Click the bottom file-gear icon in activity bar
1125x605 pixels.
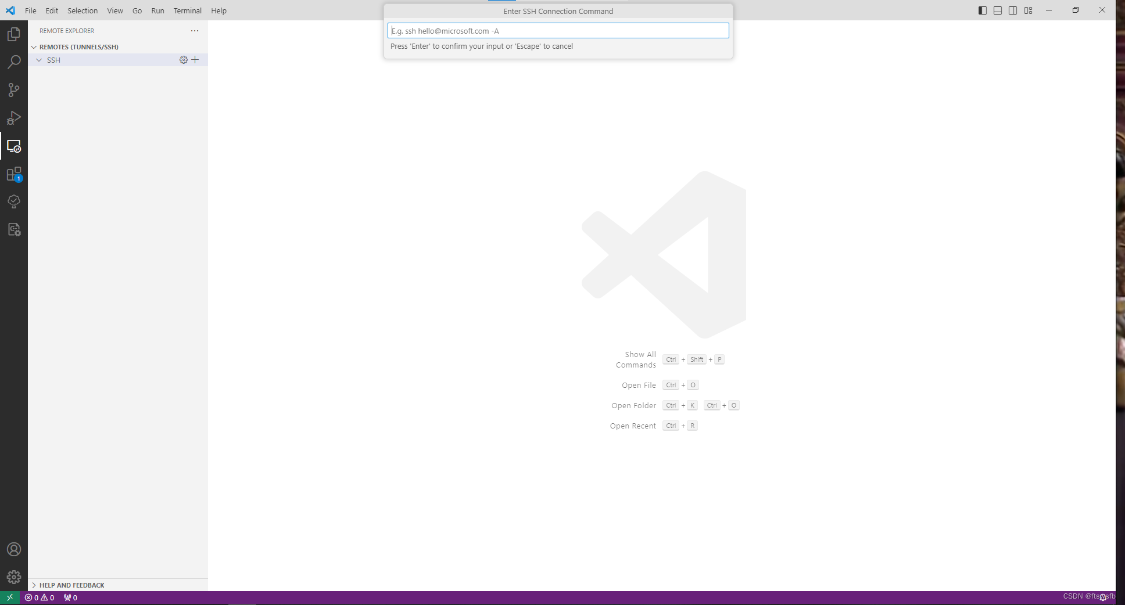(x=14, y=229)
